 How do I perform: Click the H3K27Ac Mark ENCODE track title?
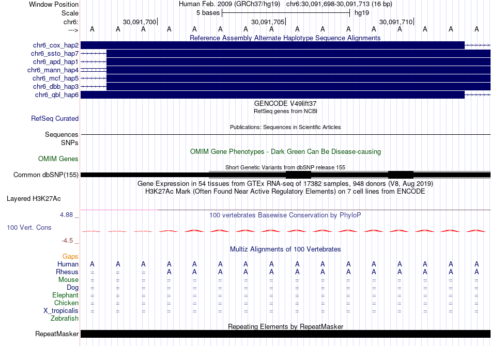[x=285, y=192]
